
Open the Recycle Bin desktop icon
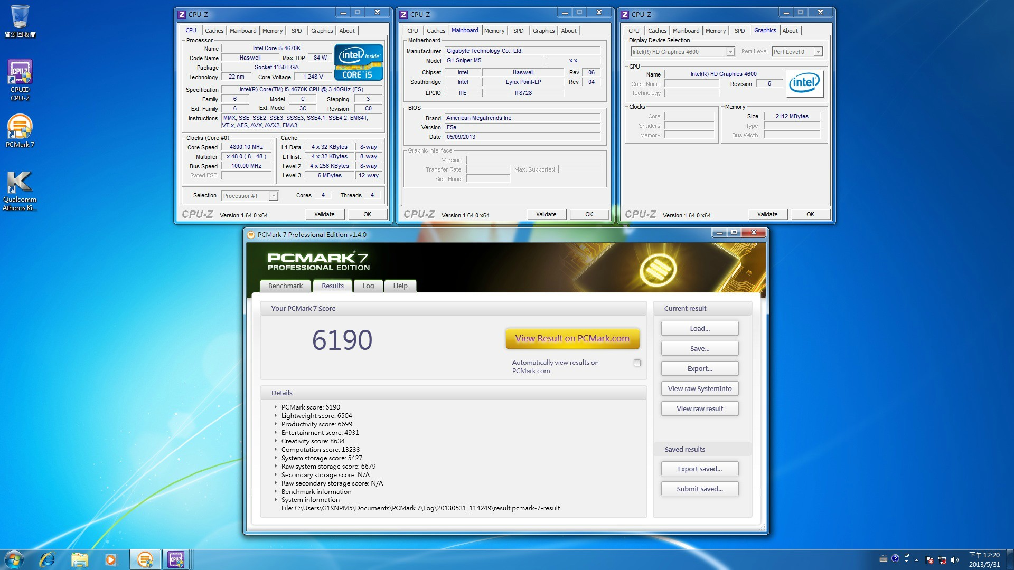[20, 21]
